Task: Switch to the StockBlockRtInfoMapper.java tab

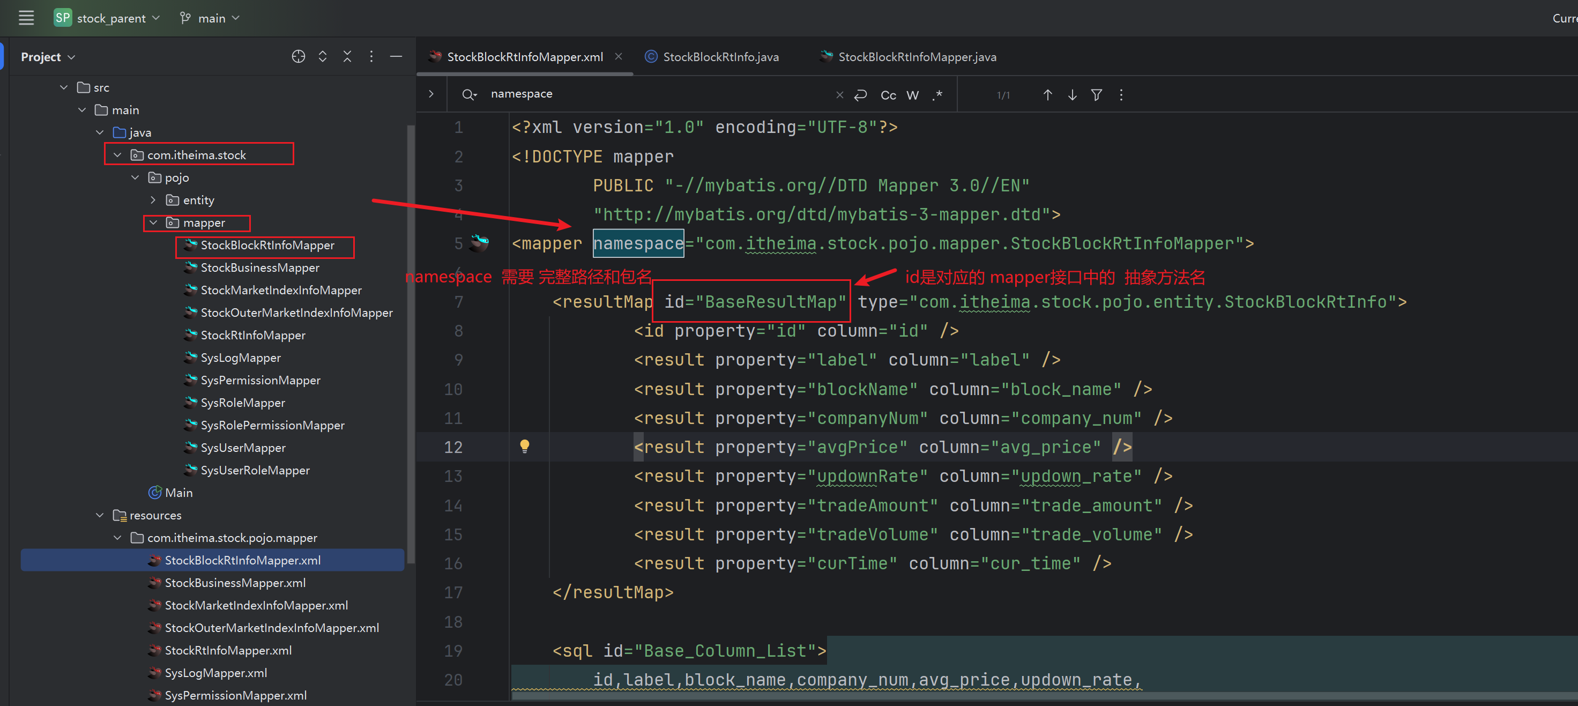Action: 917,57
